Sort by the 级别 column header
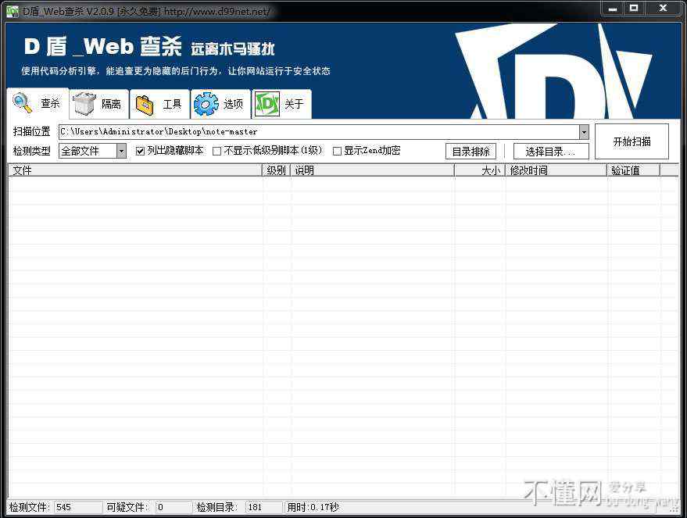Viewport: 687px width, 518px height. pos(277,170)
